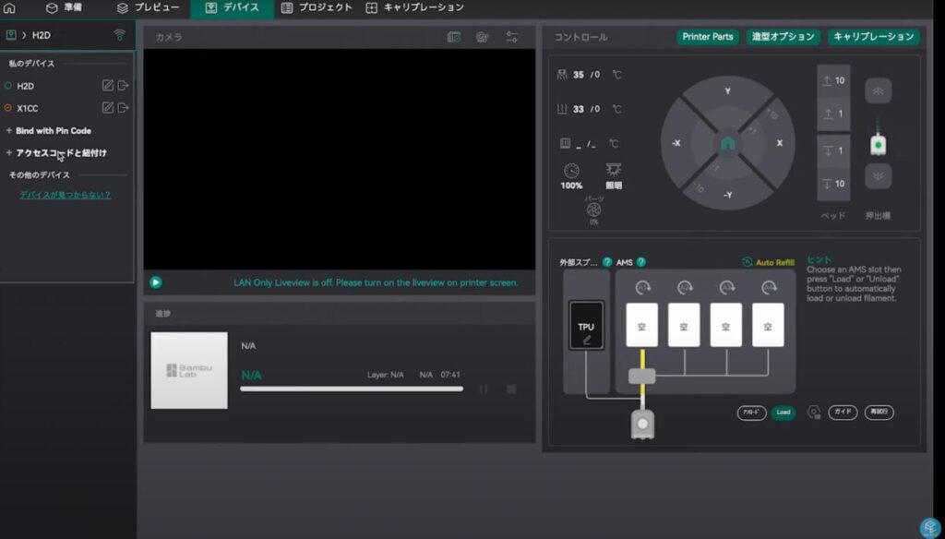Click the AMS help question mark icon

640,262
